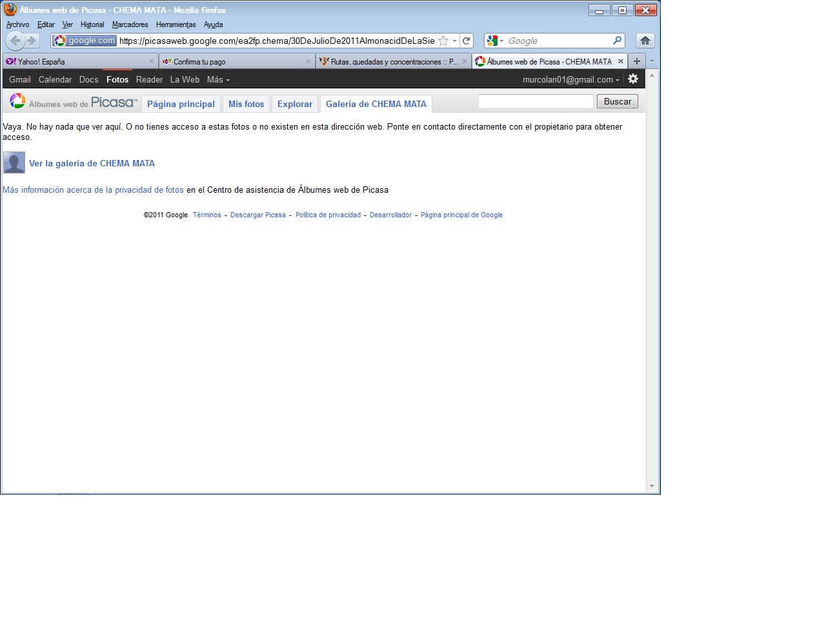The width and height of the screenshot is (826, 619).
Task: Open search engine selector dropdown
Action: pyautogui.click(x=495, y=41)
